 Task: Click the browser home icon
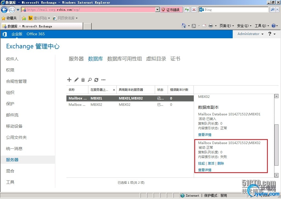(184, 26)
